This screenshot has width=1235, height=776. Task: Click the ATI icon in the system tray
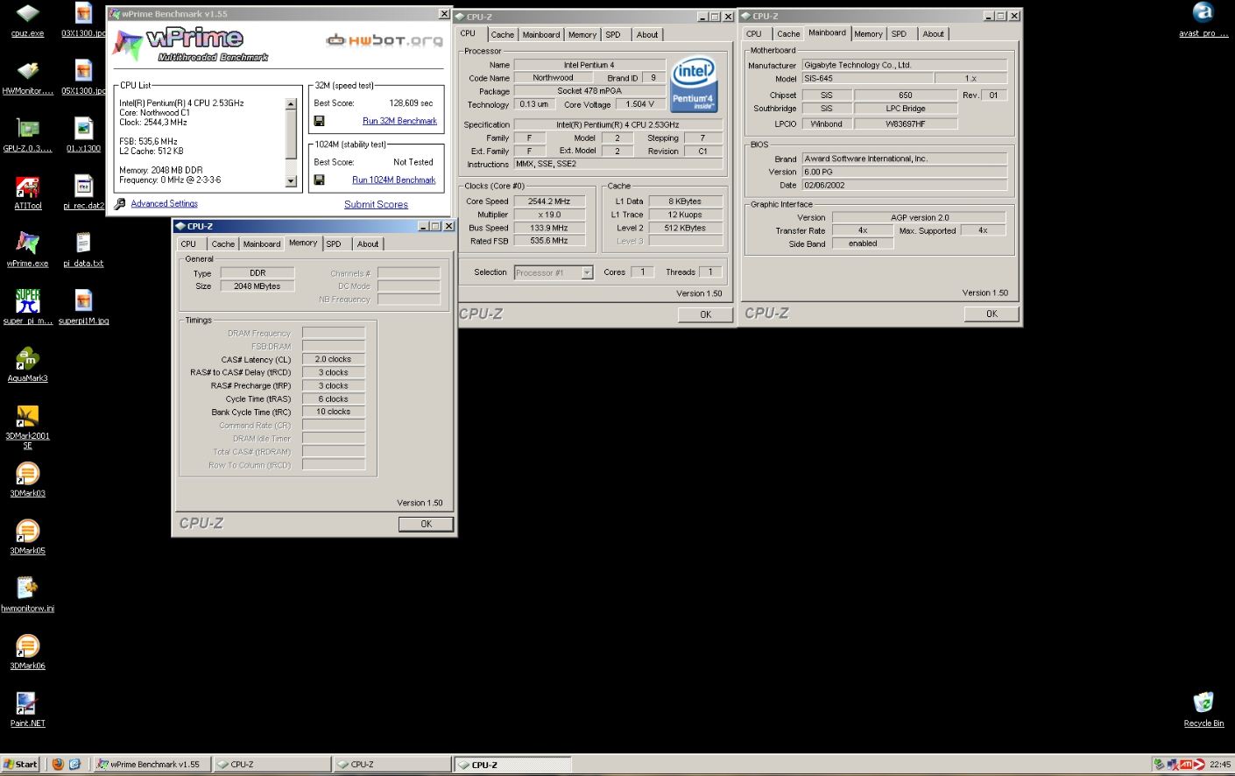coord(1188,764)
